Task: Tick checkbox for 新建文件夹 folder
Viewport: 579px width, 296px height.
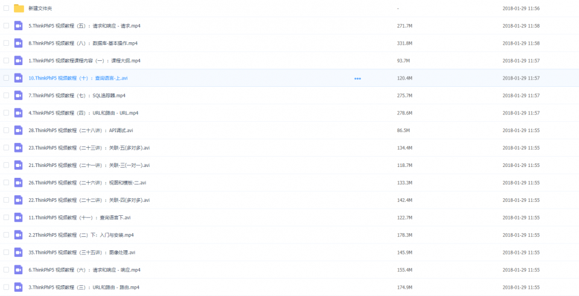Action: (6, 8)
